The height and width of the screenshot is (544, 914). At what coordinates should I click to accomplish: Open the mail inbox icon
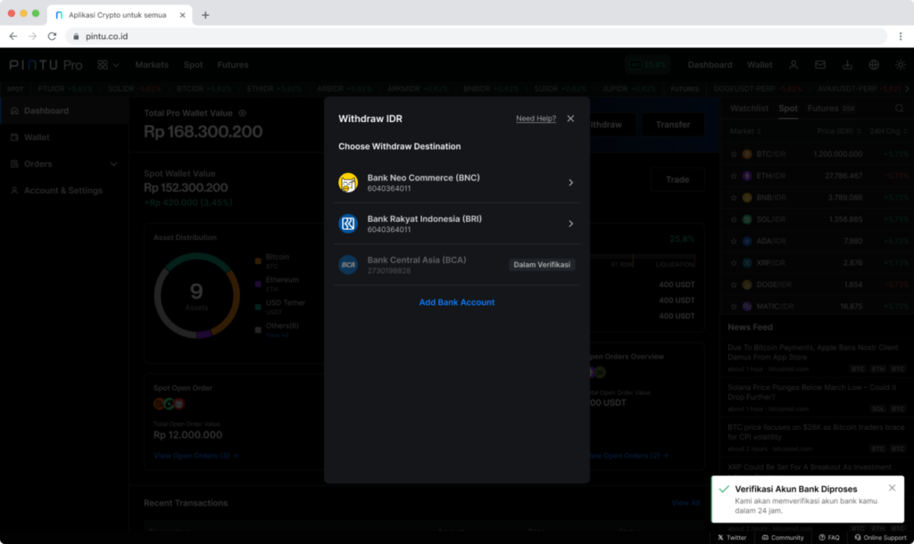pos(820,64)
